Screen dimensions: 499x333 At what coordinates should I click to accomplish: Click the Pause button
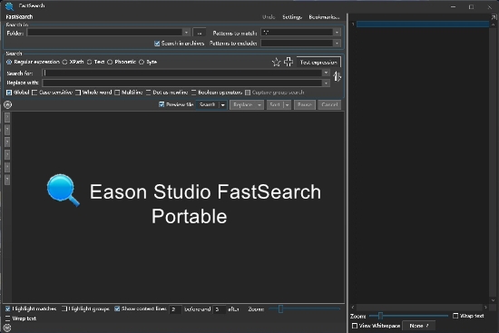[x=305, y=104]
